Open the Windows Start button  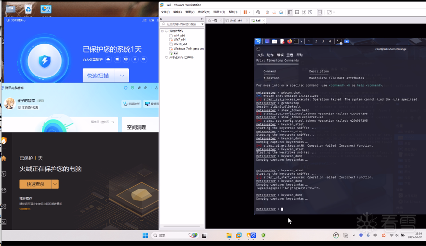coord(145,235)
